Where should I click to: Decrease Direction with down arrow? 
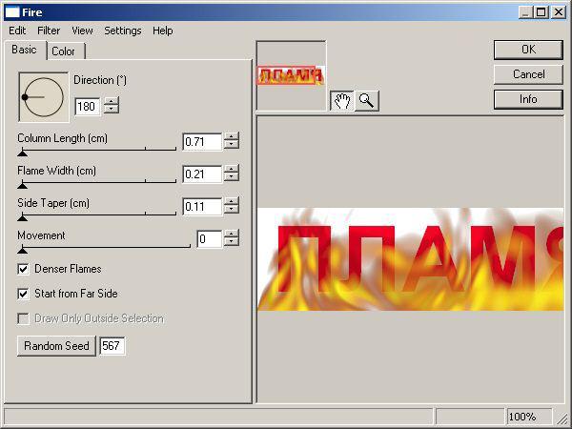(112, 110)
